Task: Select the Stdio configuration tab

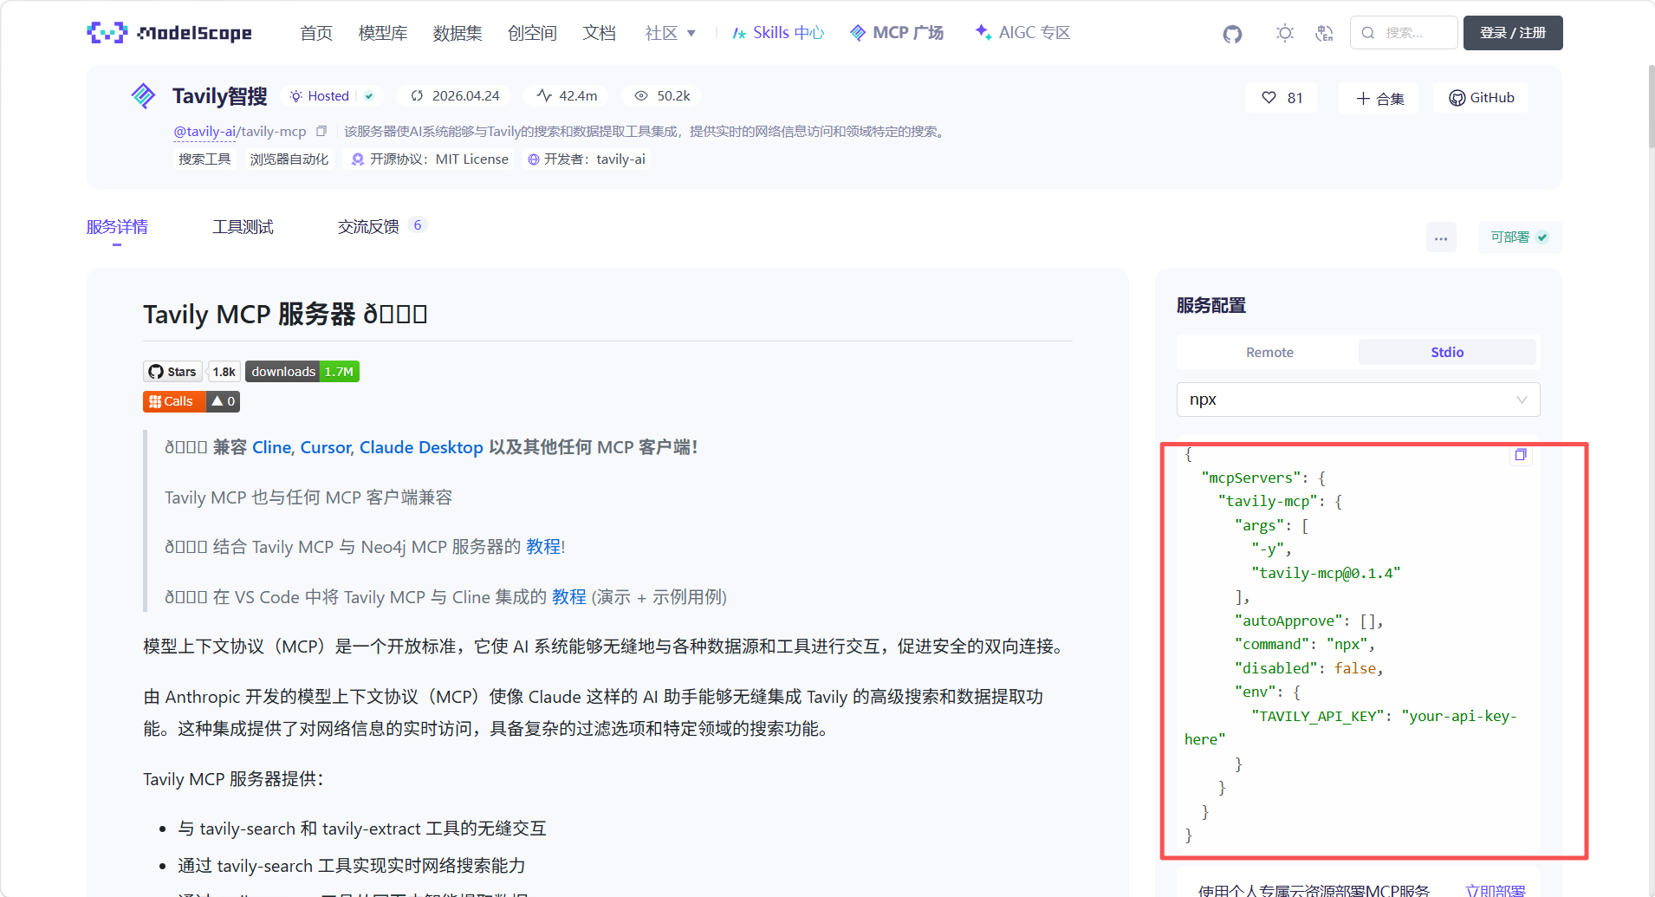Action: pos(1447,352)
